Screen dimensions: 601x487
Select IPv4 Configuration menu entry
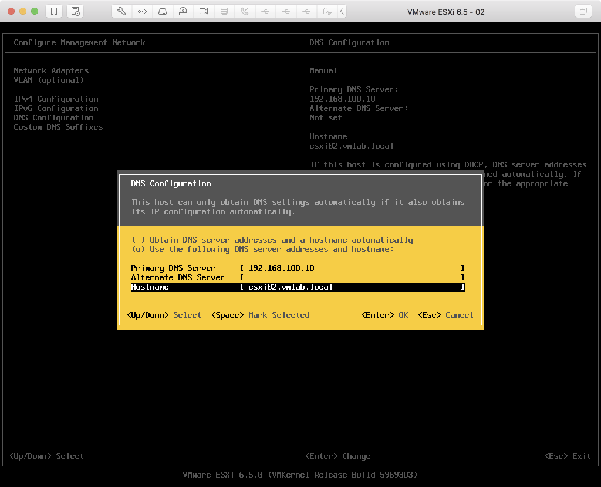point(56,99)
